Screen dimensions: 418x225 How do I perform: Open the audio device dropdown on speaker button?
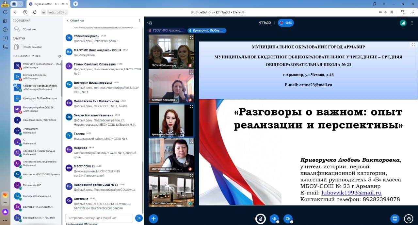point(278,222)
